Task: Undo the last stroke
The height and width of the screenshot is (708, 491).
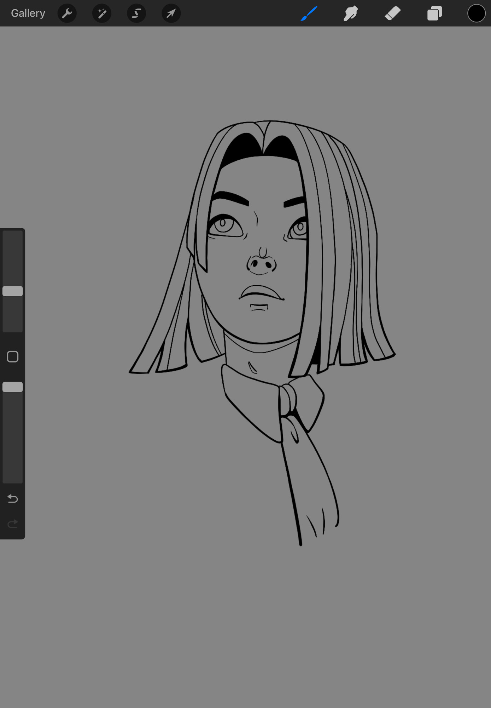Action: [13, 498]
